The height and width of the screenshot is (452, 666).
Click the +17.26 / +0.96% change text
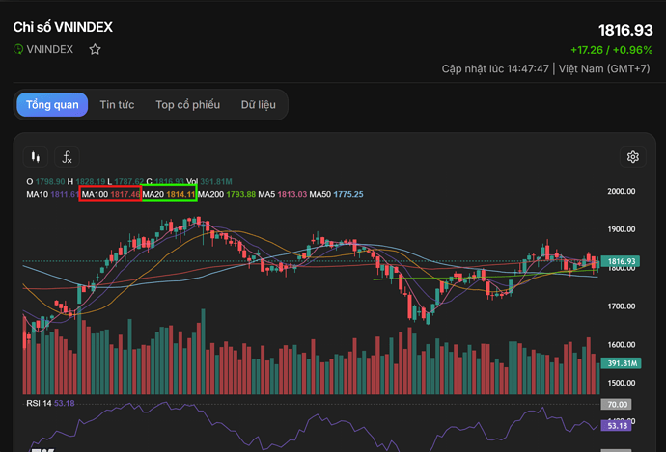[x=612, y=50]
